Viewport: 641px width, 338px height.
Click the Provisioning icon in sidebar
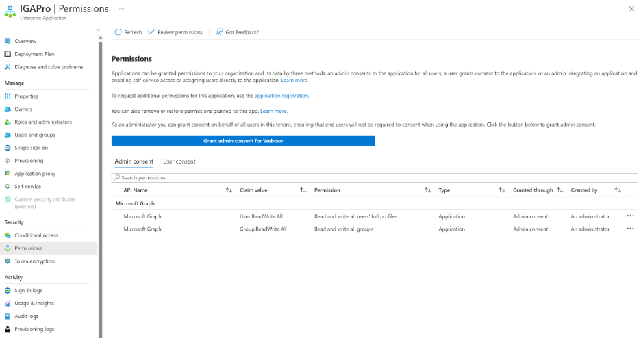click(8, 161)
